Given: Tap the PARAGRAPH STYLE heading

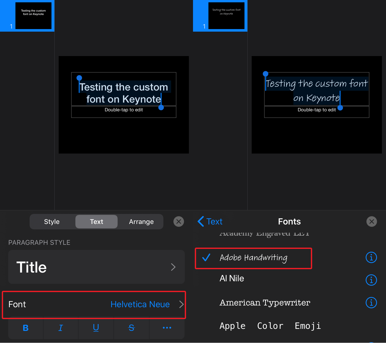Looking at the screenshot, I should click(x=39, y=242).
